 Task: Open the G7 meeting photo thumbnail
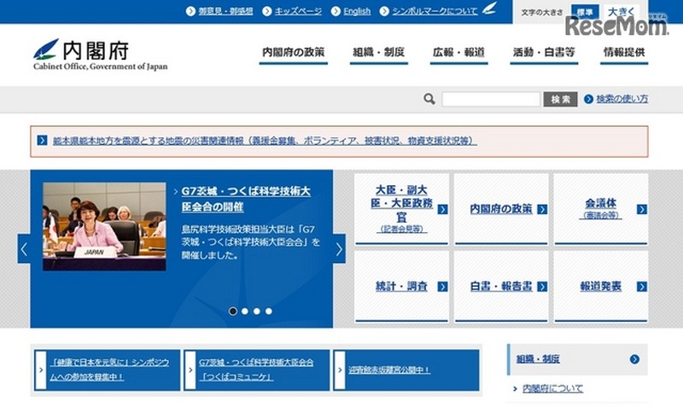coord(104,226)
